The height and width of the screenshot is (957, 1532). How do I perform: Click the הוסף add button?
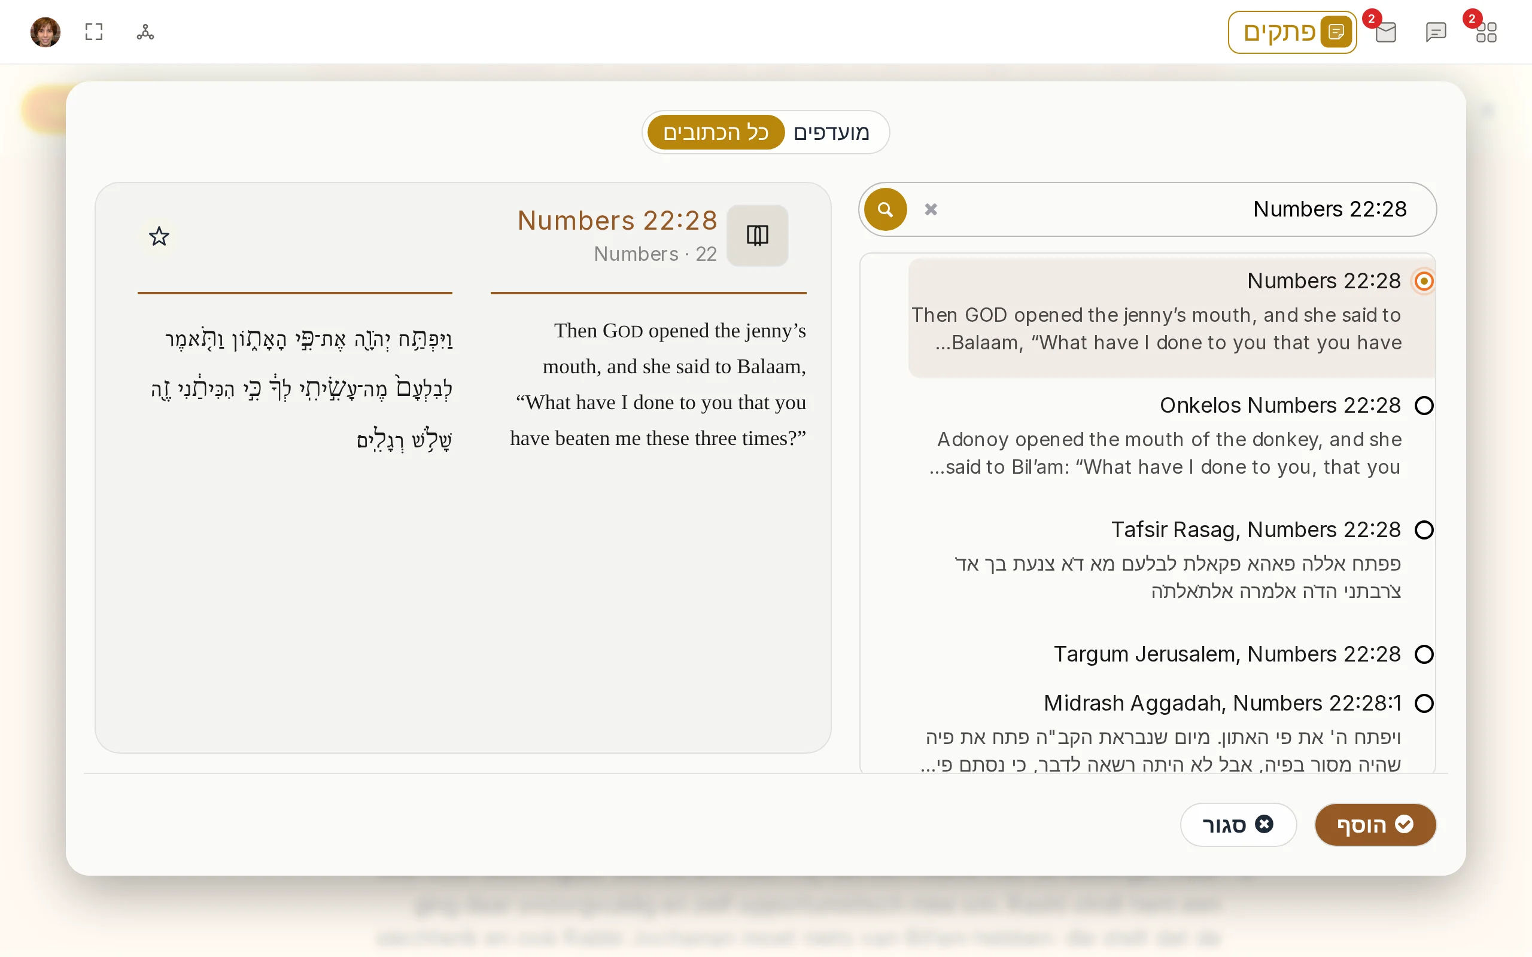[x=1375, y=825]
